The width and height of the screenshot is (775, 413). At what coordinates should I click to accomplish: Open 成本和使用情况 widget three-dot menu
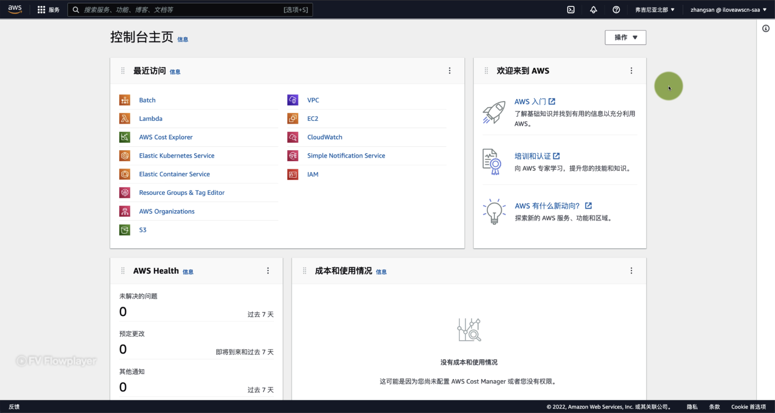coord(631,271)
